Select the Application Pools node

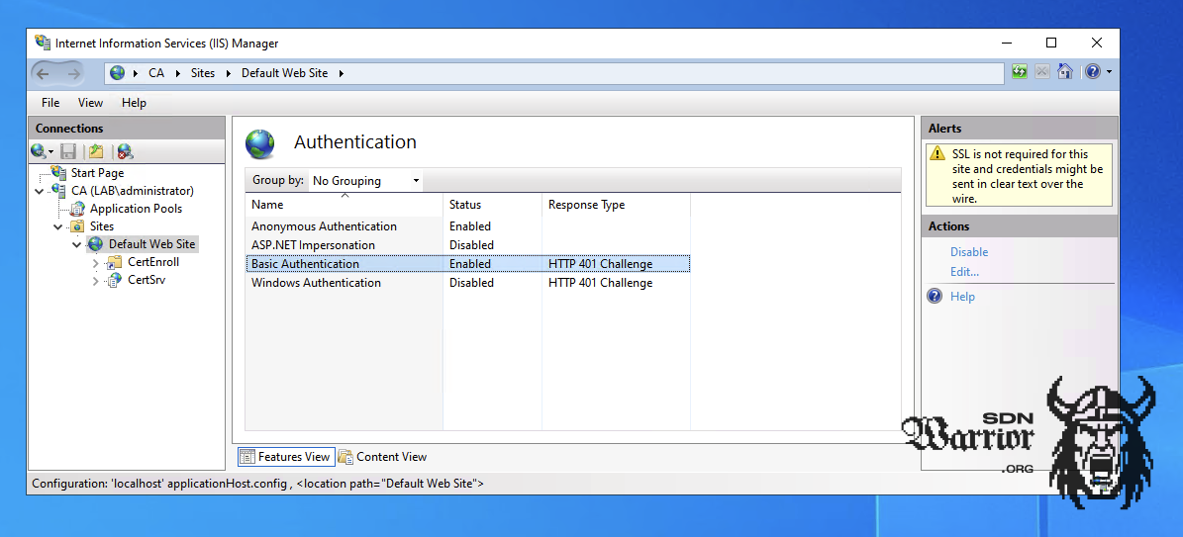click(x=136, y=209)
